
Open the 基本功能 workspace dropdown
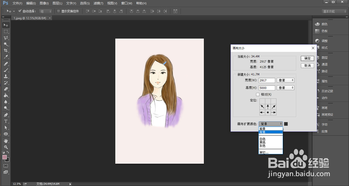pyautogui.click(x=334, y=11)
